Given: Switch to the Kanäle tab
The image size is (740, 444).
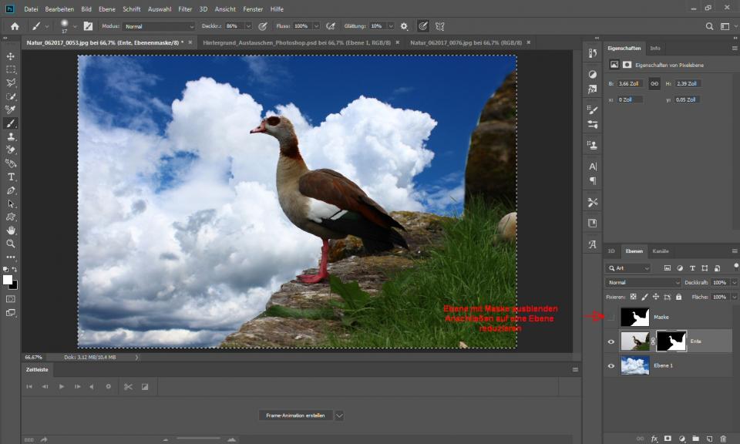Looking at the screenshot, I should pos(661,251).
